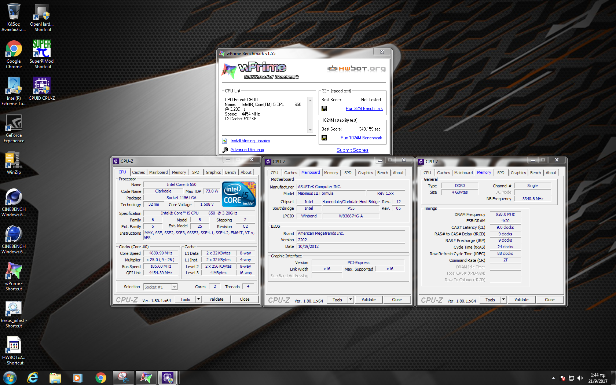Show hidden system tray icons
This screenshot has height=385, width=616.
(x=553, y=378)
